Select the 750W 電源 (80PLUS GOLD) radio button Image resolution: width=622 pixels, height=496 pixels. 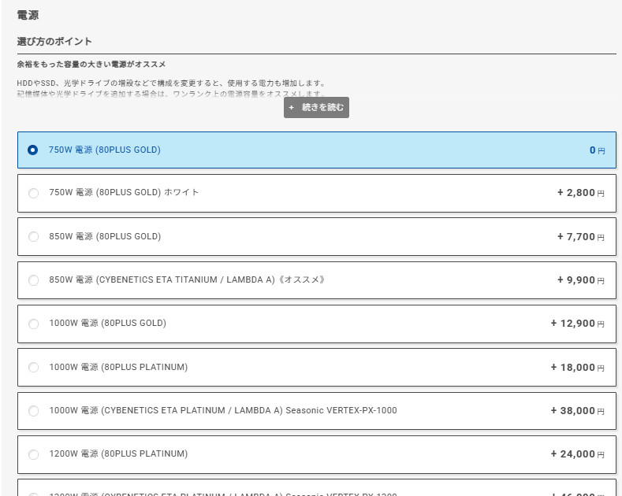pos(33,150)
